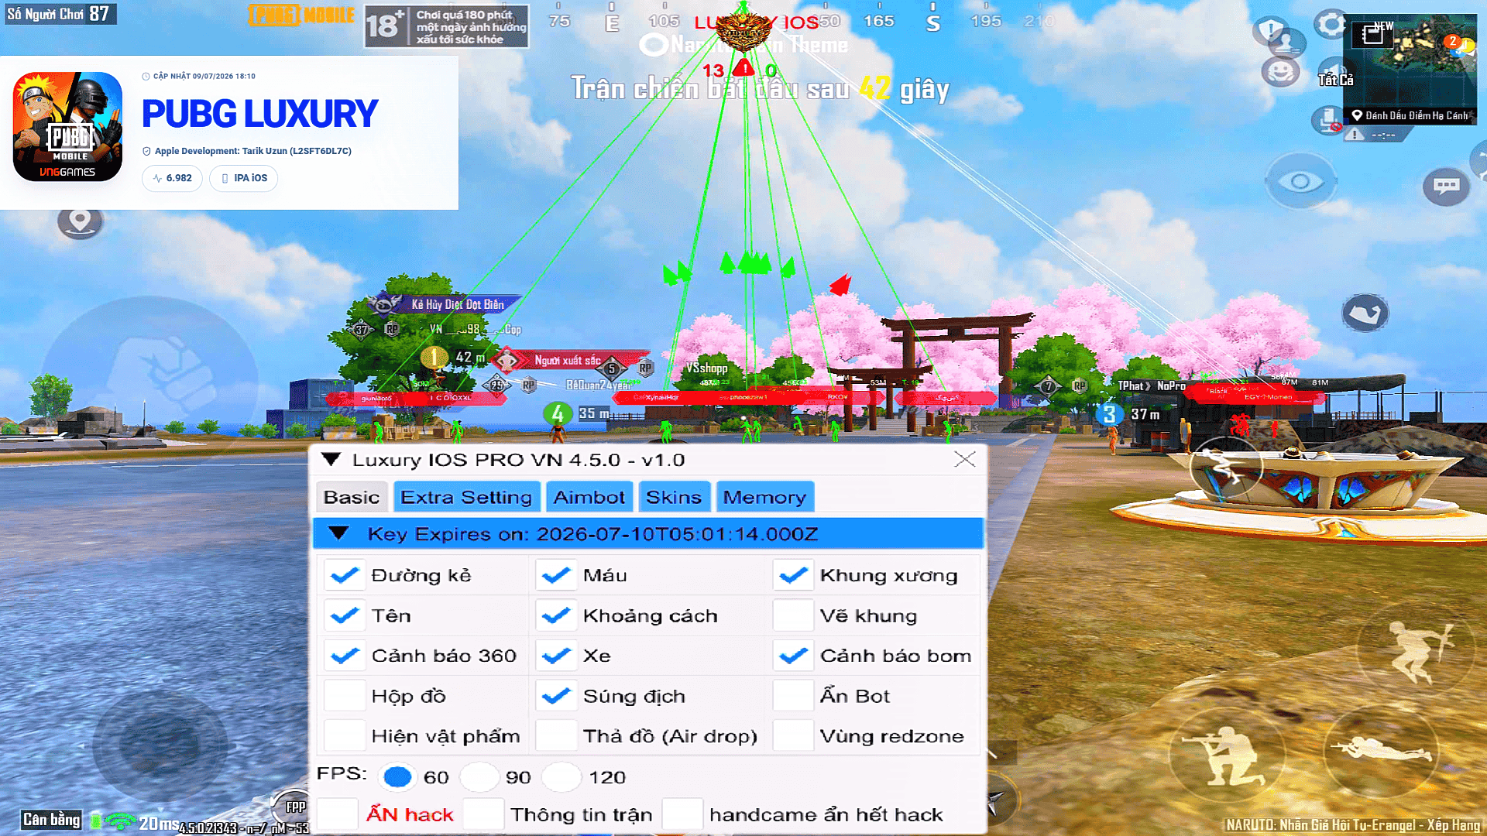Tap the crouch stance button
Screen dimensions: 1487x836
click(1229, 755)
